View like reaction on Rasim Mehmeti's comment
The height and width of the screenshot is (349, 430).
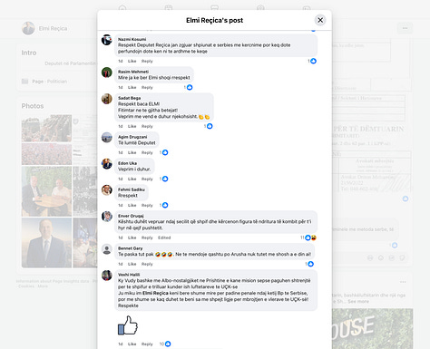[189, 87]
